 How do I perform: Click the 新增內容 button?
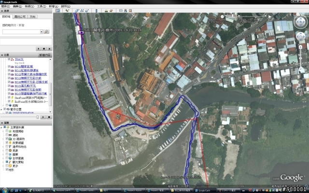(x=45, y=55)
